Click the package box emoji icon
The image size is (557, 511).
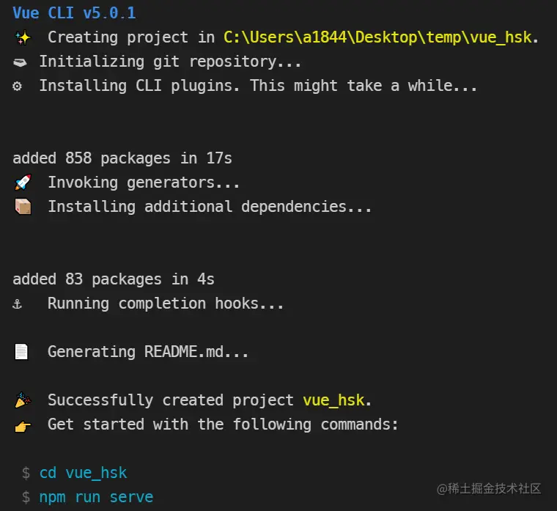pyautogui.click(x=23, y=207)
